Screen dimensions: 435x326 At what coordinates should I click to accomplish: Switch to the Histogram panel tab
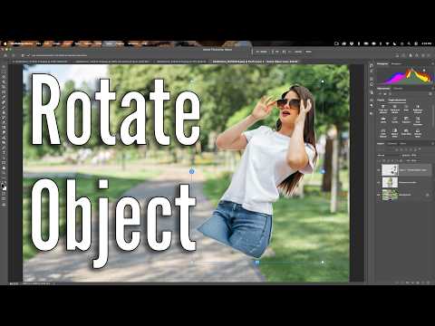tap(382, 64)
